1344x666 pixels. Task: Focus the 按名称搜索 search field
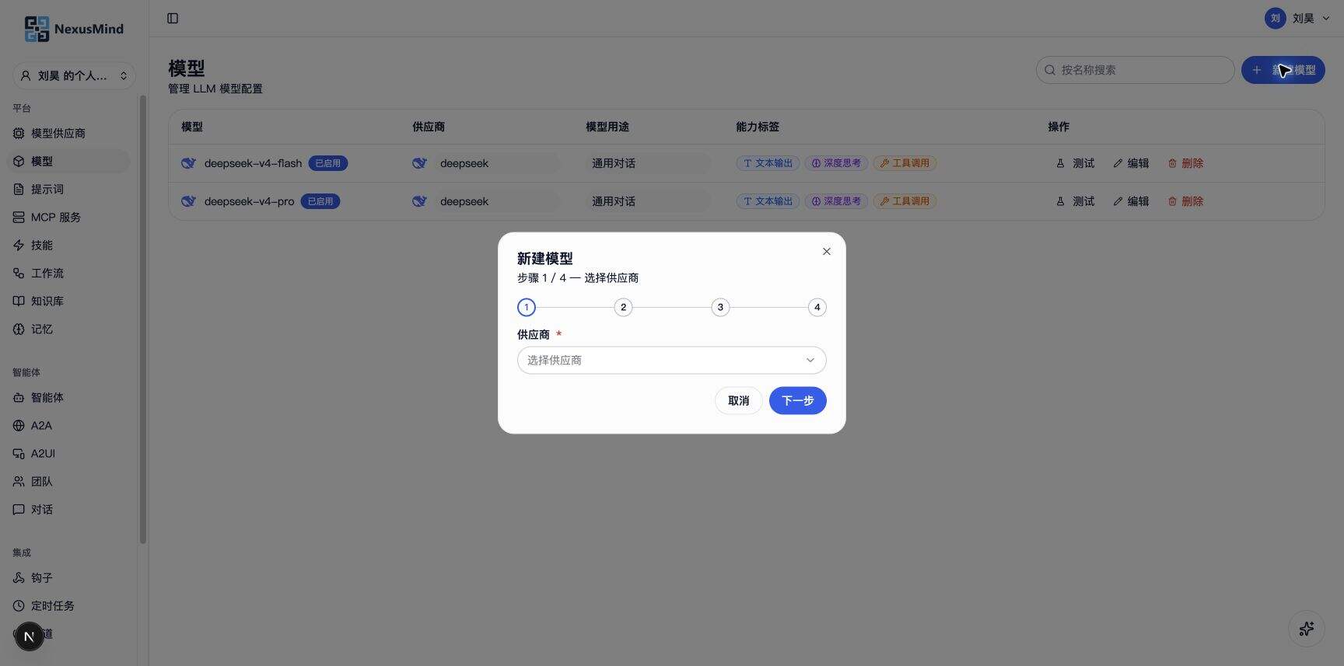[1135, 70]
